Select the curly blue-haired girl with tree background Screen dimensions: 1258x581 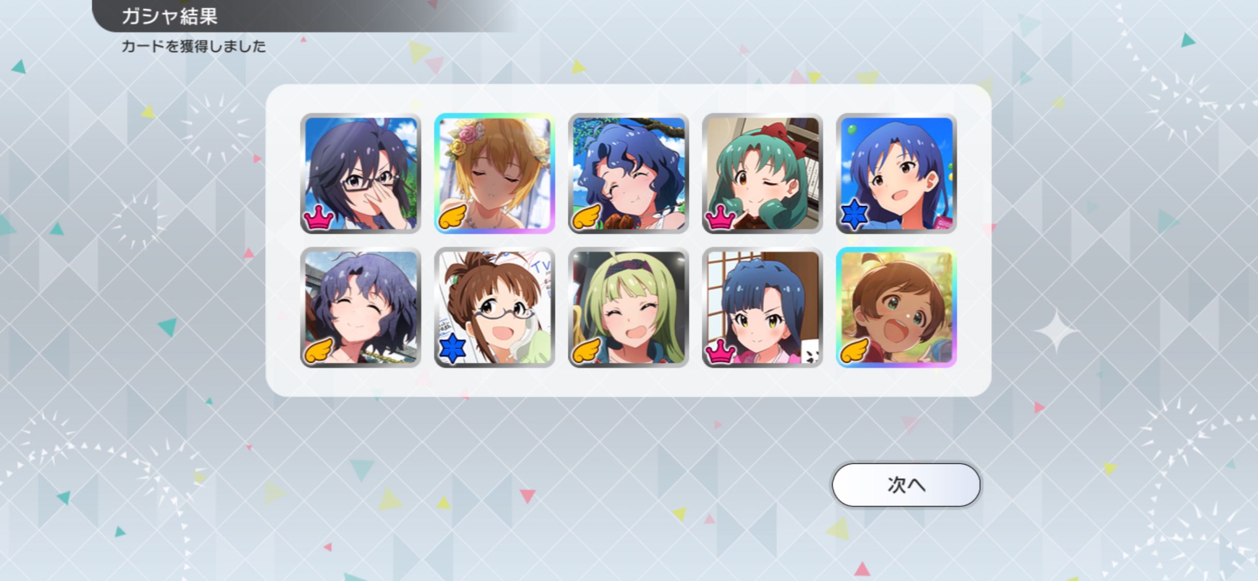(628, 174)
